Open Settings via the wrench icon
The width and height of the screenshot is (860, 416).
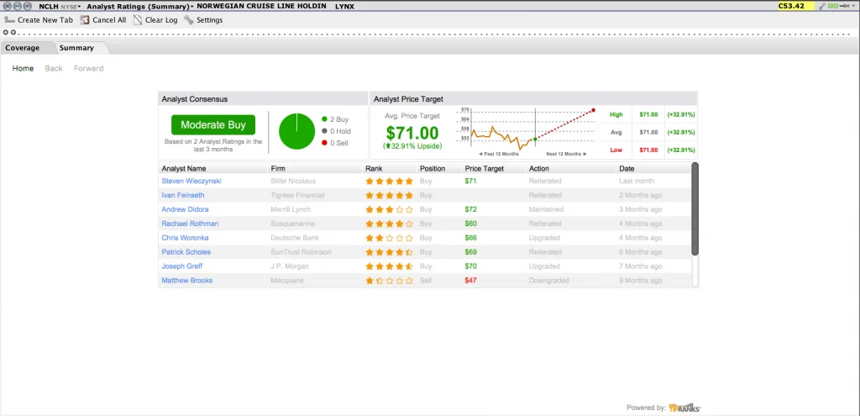(189, 20)
